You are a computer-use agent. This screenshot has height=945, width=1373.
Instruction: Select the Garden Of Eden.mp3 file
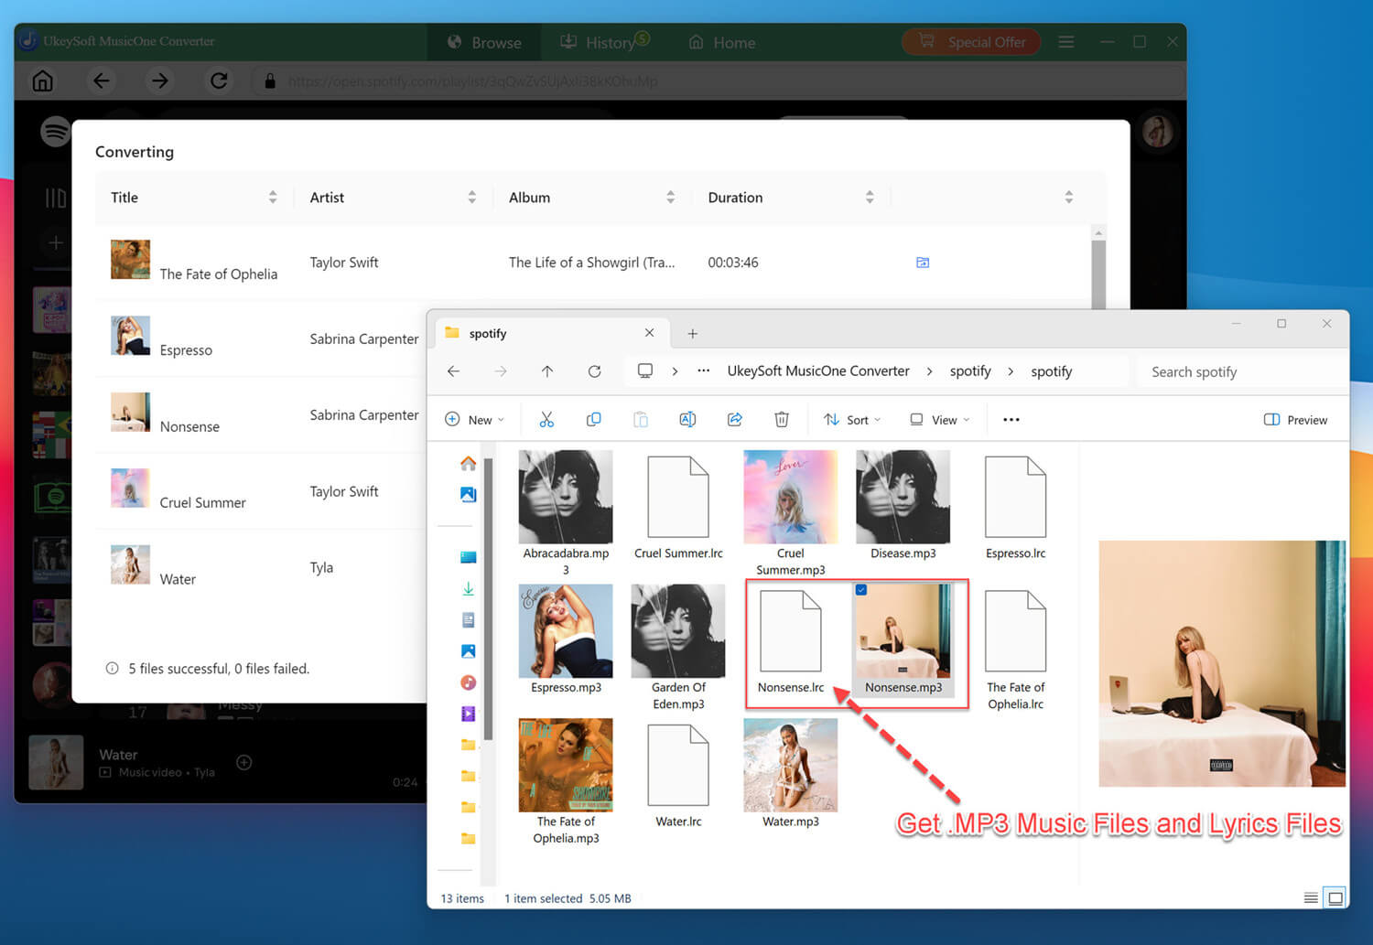pos(678,648)
